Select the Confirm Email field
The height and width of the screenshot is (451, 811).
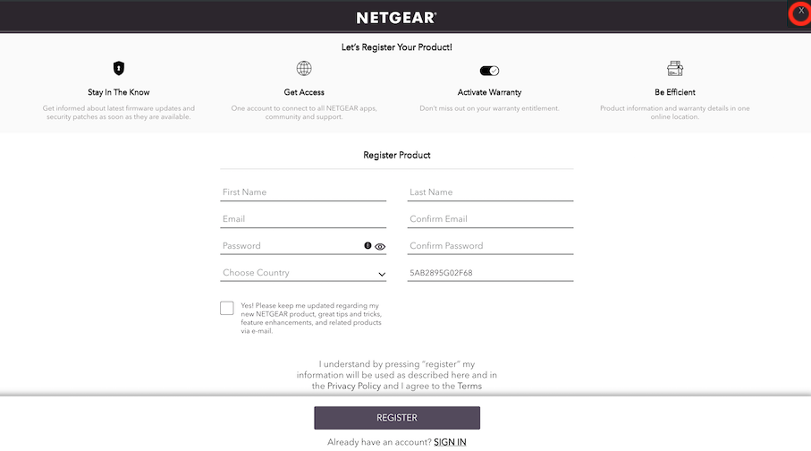[x=490, y=219]
